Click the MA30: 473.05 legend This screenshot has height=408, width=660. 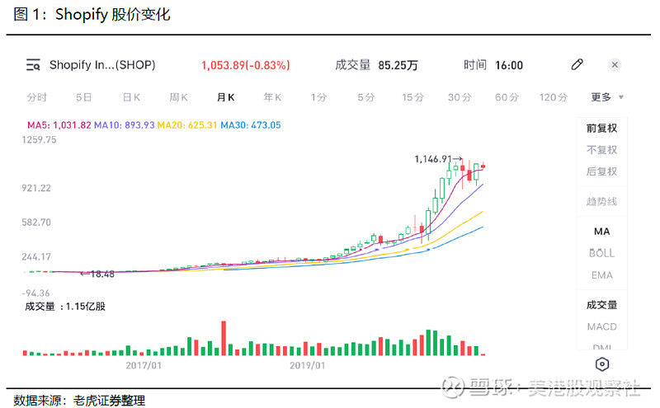coord(251,125)
